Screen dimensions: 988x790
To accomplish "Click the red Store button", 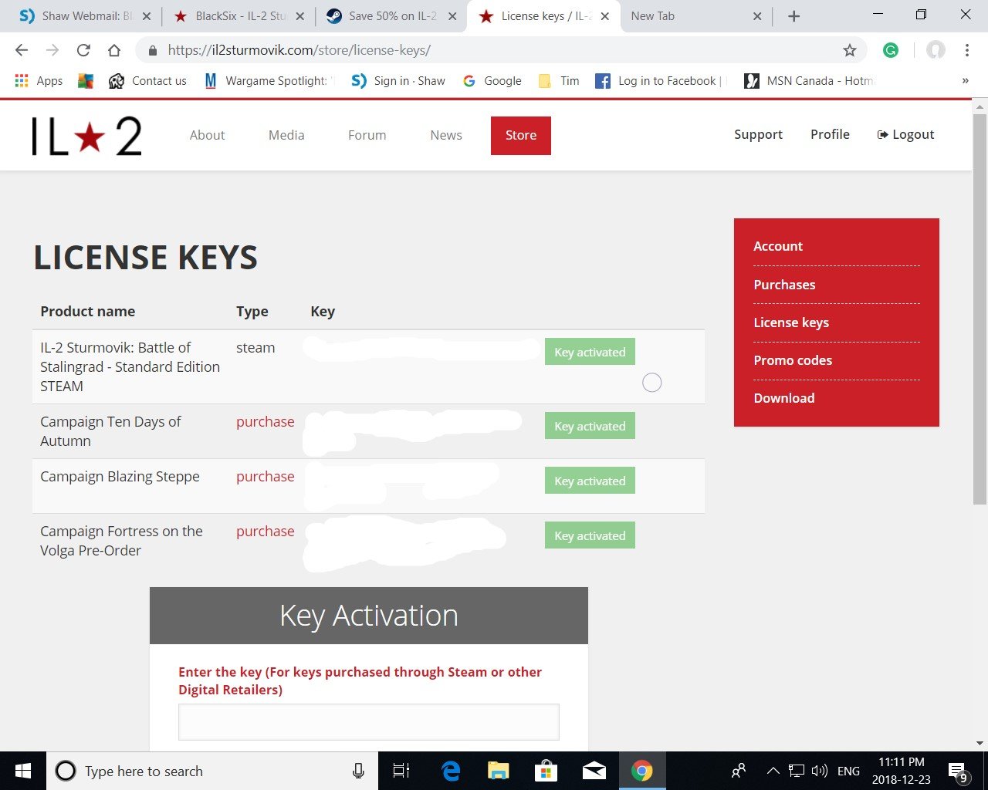I will [521, 136].
